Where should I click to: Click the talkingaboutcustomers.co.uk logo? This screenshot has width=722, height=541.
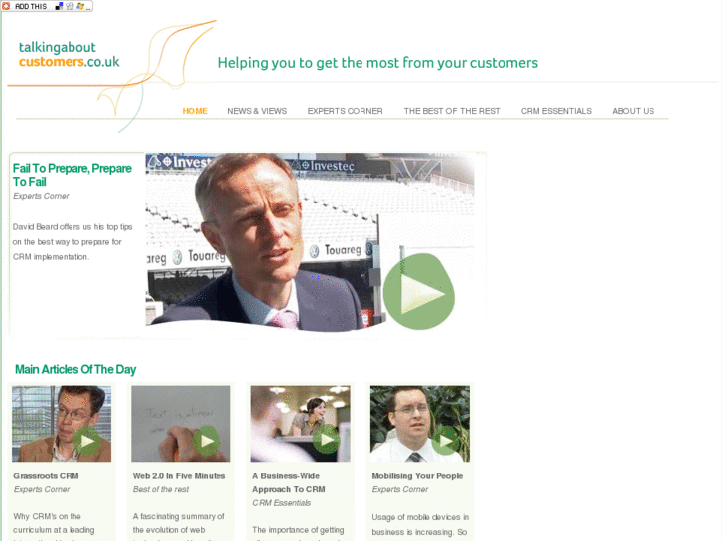[70, 55]
